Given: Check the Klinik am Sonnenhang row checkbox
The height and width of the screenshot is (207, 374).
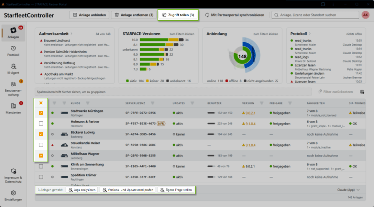Looking at the screenshot, I should [41, 166].
